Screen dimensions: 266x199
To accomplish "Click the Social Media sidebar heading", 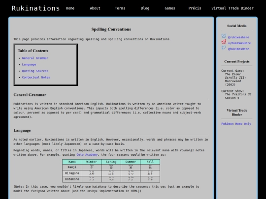I will (x=237, y=26).
